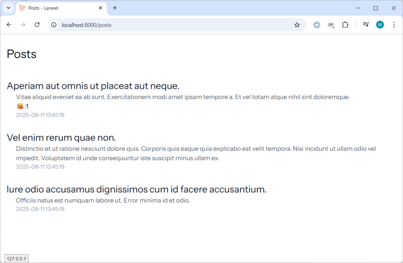The image size is (403, 263).
Task: Bookmark this page with the star icon
Action: 297,25
